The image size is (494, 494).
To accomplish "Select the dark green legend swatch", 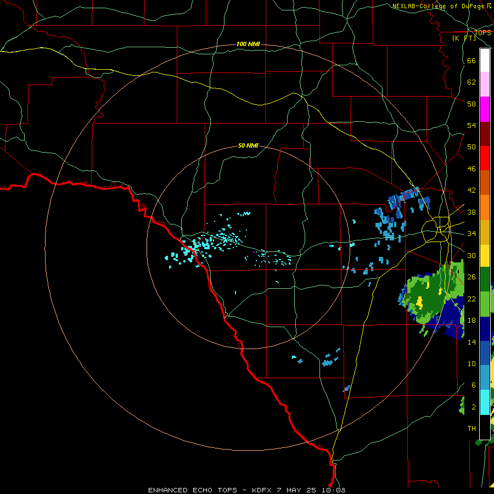I will tap(485, 279).
